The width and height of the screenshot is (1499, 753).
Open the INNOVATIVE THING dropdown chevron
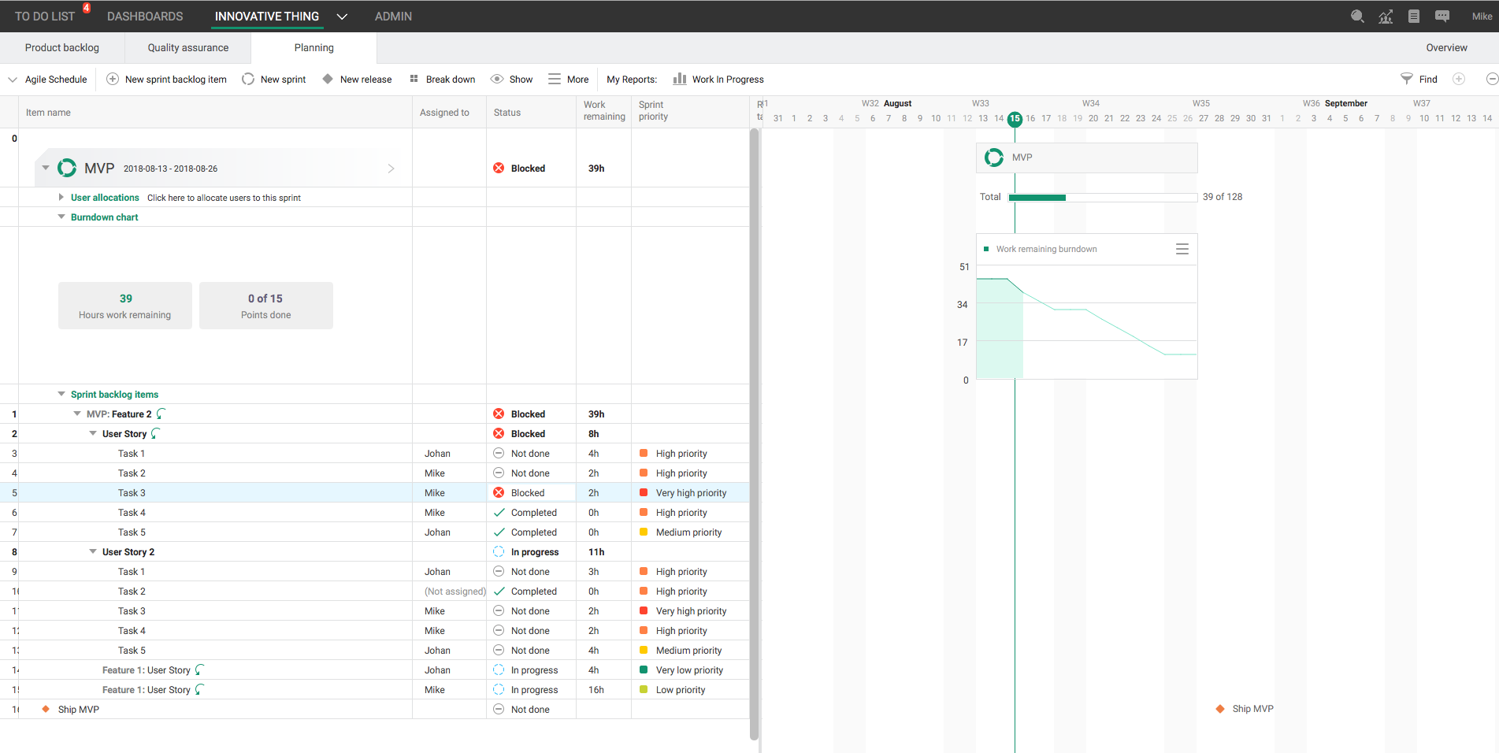(342, 16)
